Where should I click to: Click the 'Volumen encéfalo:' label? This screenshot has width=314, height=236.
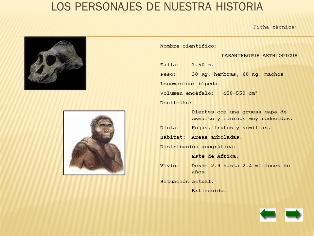point(187,93)
